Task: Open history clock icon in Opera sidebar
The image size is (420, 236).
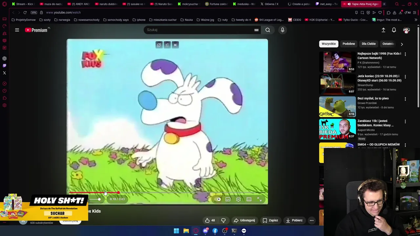Action: coord(5,91)
